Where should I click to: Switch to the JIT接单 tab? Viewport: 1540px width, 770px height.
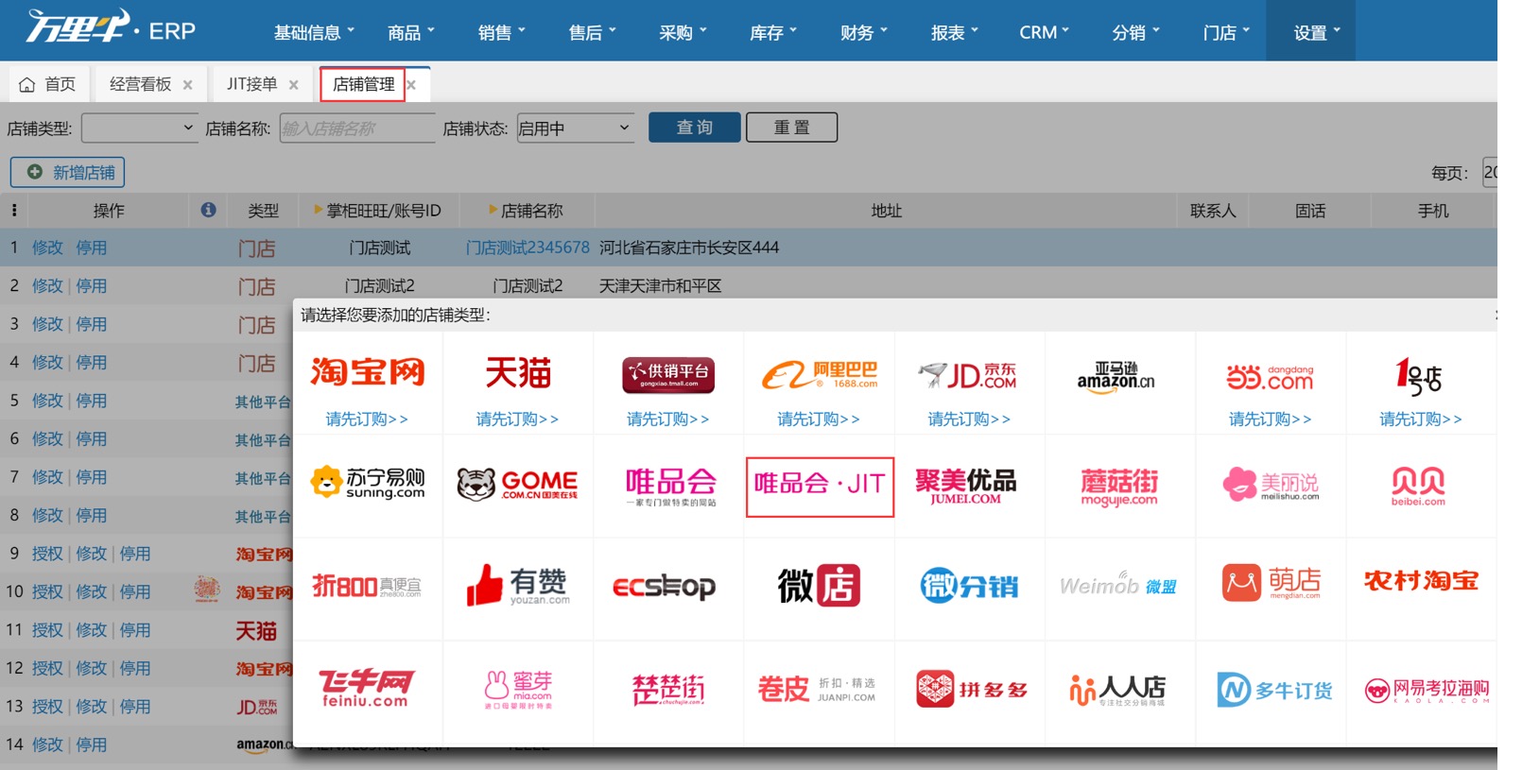pos(251,84)
